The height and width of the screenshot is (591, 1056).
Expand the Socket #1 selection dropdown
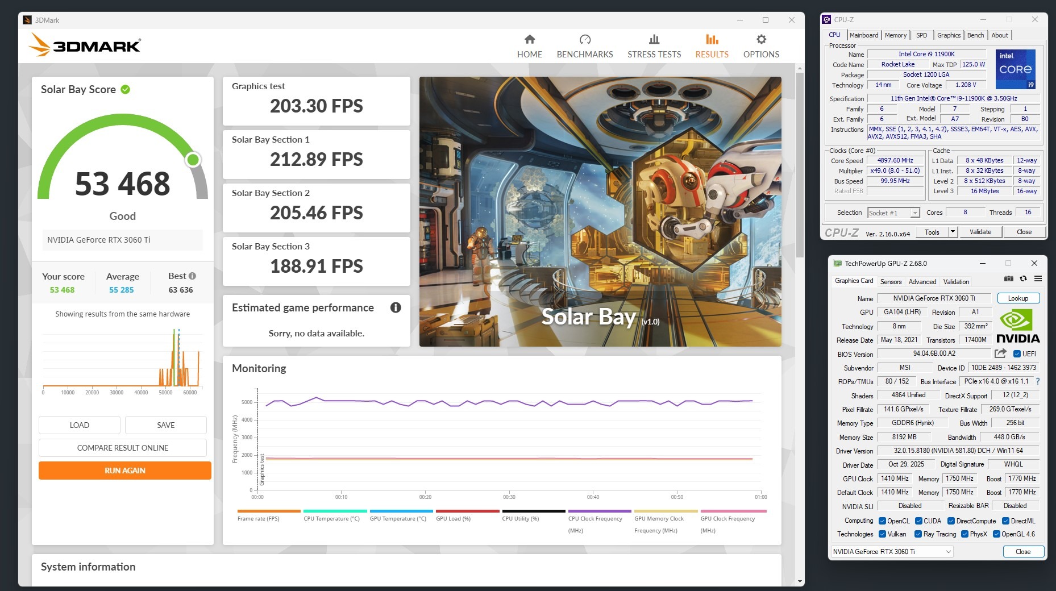pos(893,213)
